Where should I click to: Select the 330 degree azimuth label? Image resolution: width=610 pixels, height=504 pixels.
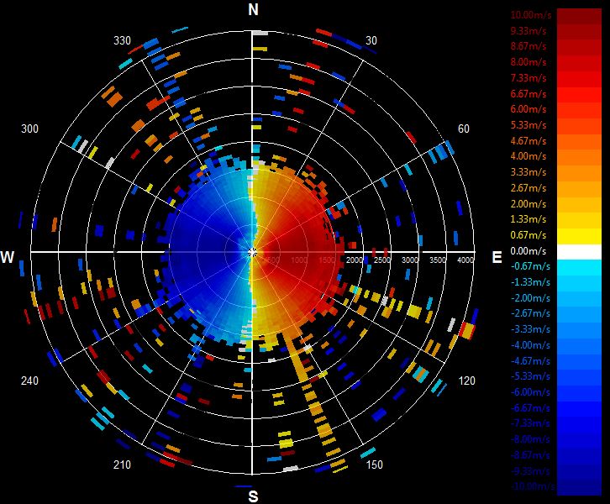click(122, 40)
